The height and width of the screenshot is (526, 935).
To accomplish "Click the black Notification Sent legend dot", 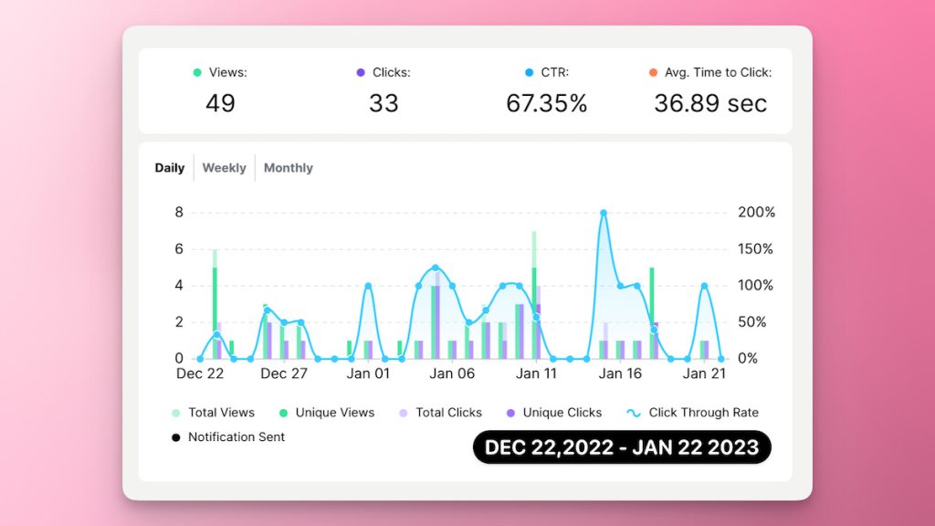I will [x=175, y=437].
